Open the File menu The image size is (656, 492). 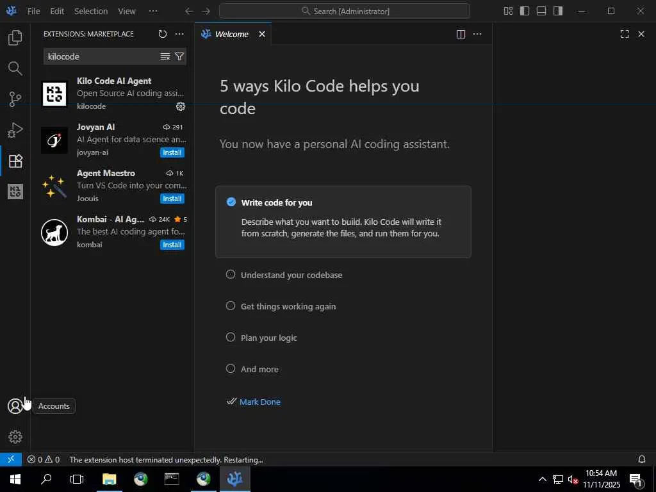tap(33, 12)
